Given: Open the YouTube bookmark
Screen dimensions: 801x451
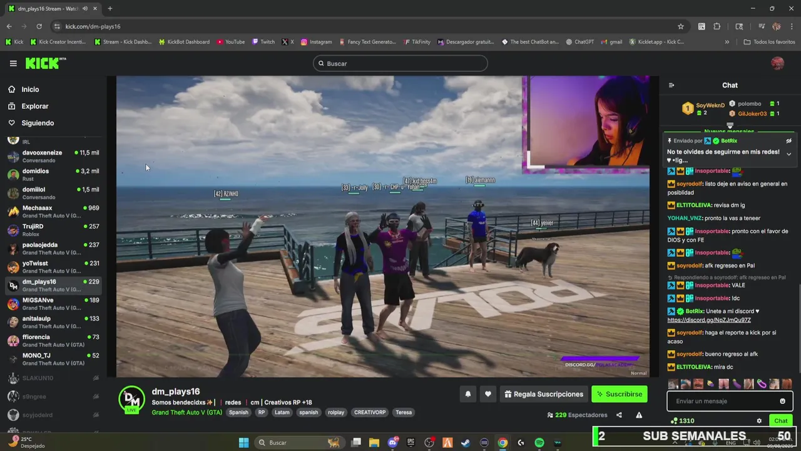Looking at the screenshot, I should point(230,42).
